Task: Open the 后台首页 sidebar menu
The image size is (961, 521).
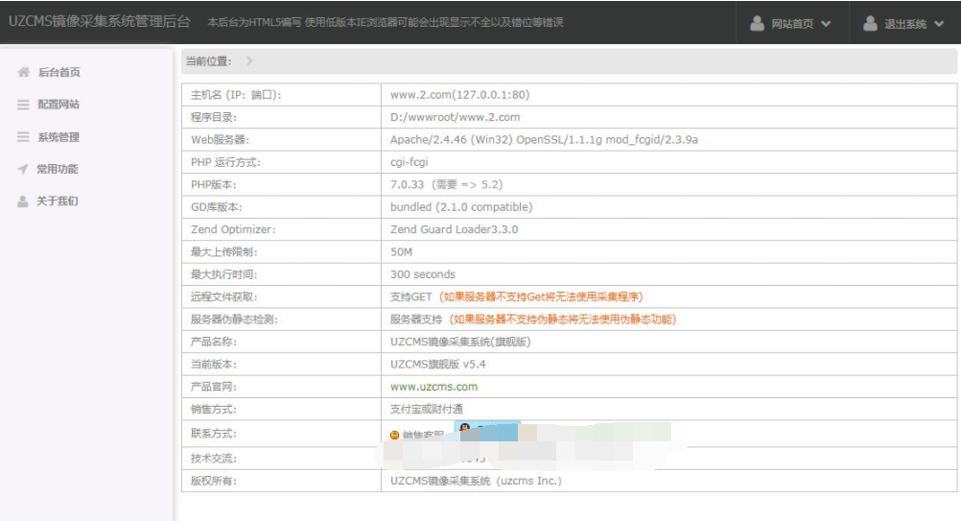Action: [x=59, y=72]
